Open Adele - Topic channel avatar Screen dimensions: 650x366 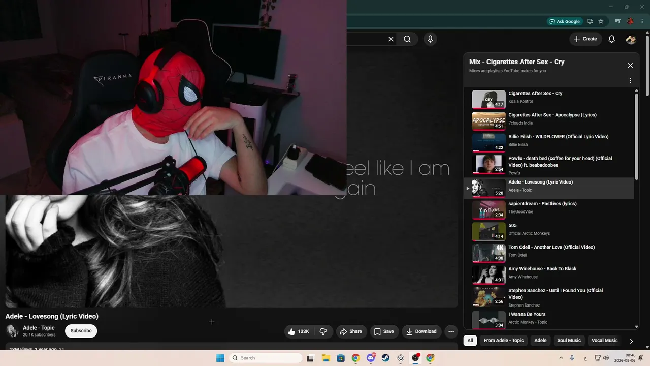coord(12,331)
